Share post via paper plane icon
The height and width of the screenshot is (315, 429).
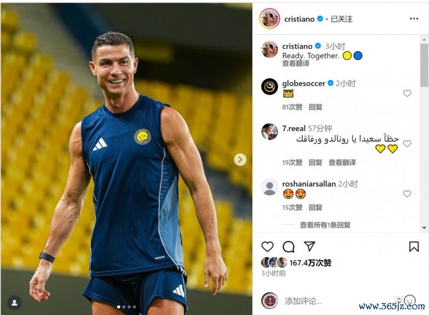[x=309, y=247]
